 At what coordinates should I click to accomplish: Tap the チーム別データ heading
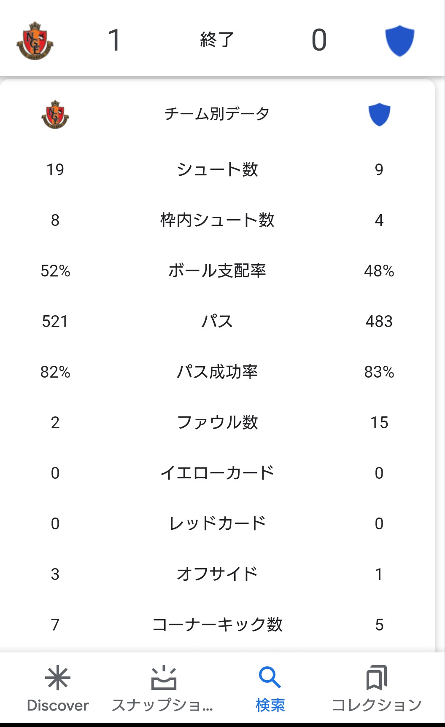217,114
